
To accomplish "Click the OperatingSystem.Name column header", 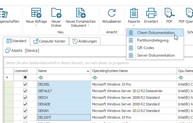I will (134, 71).
